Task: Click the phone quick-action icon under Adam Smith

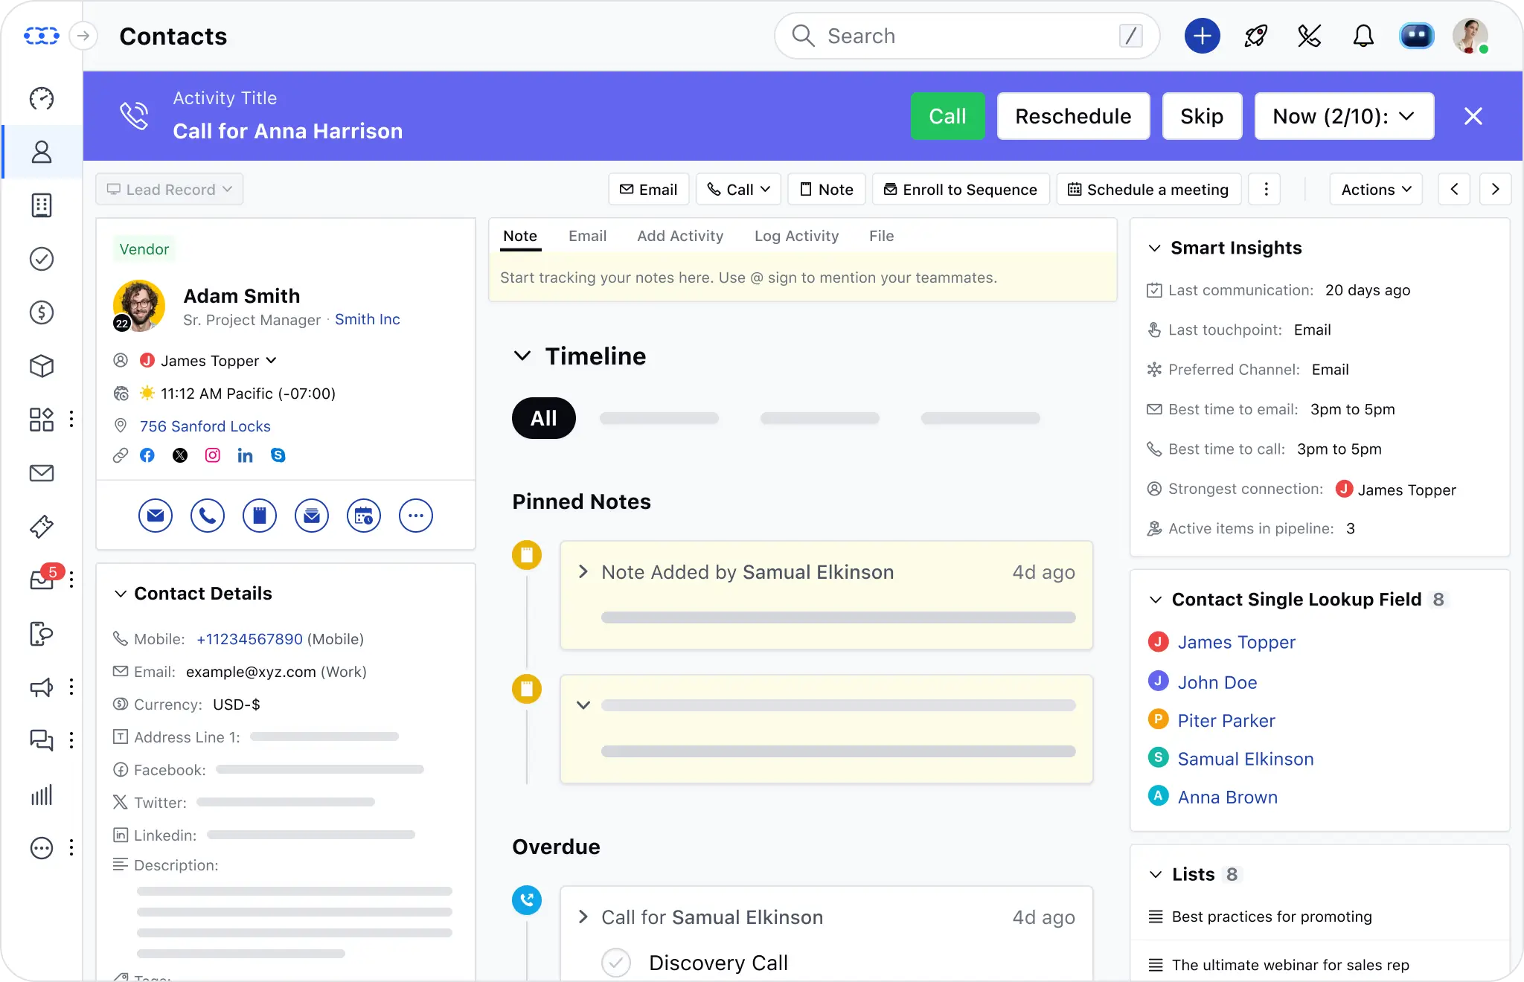Action: click(207, 515)
